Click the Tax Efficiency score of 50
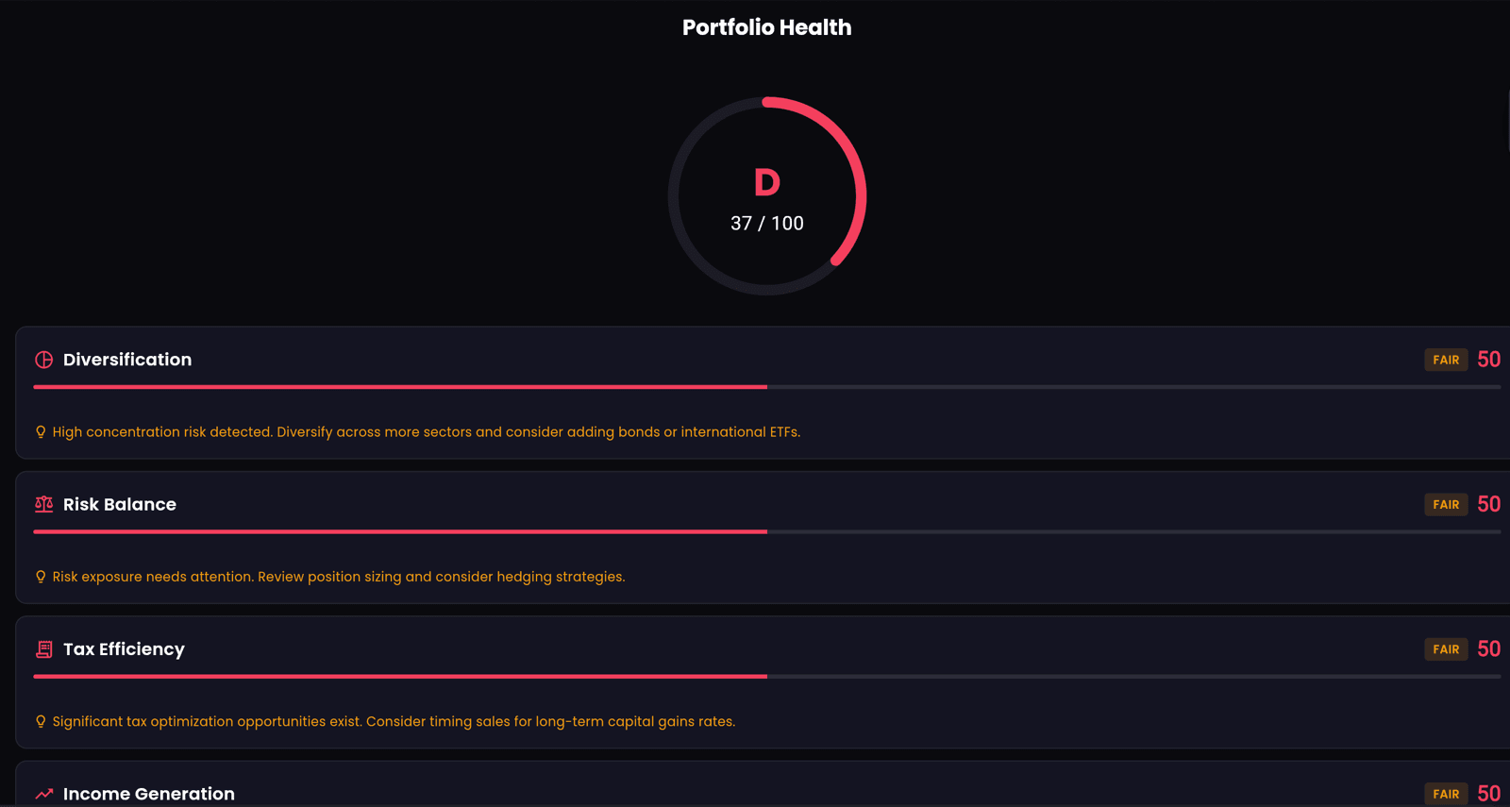The height and width of the screenshot is (807, 1510). (1488, 649)
